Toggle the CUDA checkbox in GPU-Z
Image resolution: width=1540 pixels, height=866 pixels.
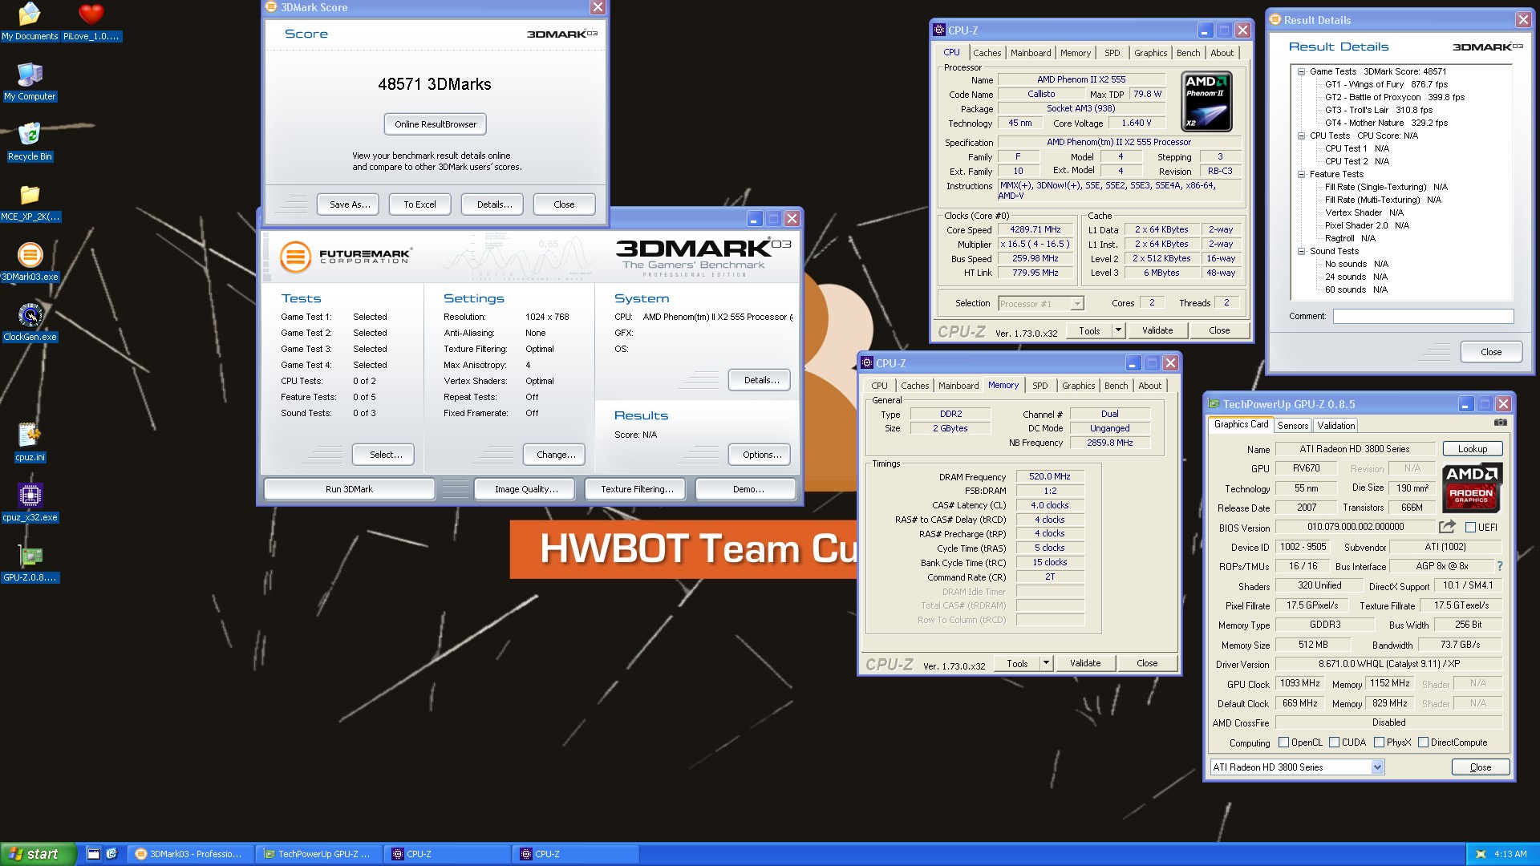[x=1335, y=743]
